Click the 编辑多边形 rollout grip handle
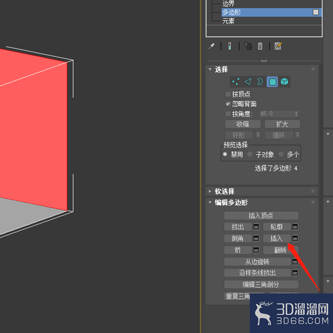This screenshot has width=333, height=333. click(x=313, y=202)
